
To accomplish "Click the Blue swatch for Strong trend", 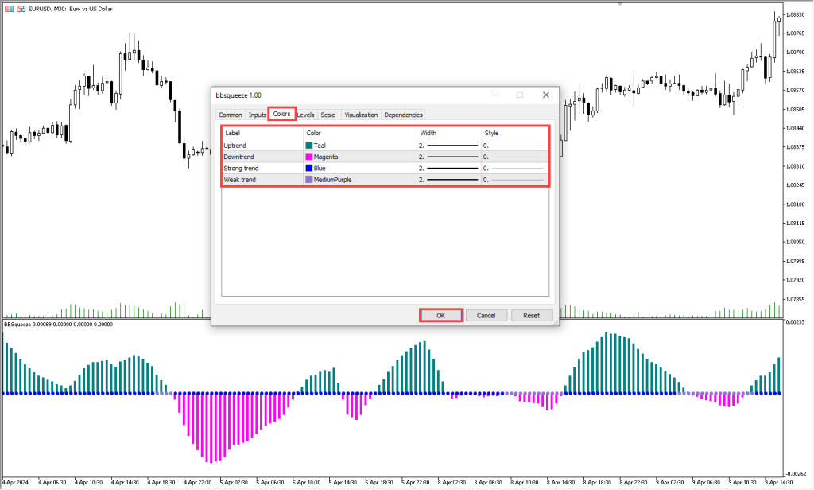I will point(309,169).
